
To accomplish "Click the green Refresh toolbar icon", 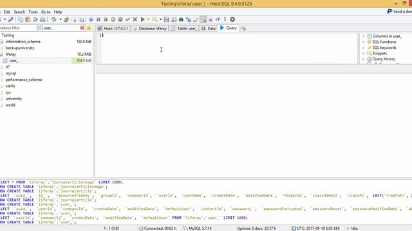I will click(x=54, y=19).
